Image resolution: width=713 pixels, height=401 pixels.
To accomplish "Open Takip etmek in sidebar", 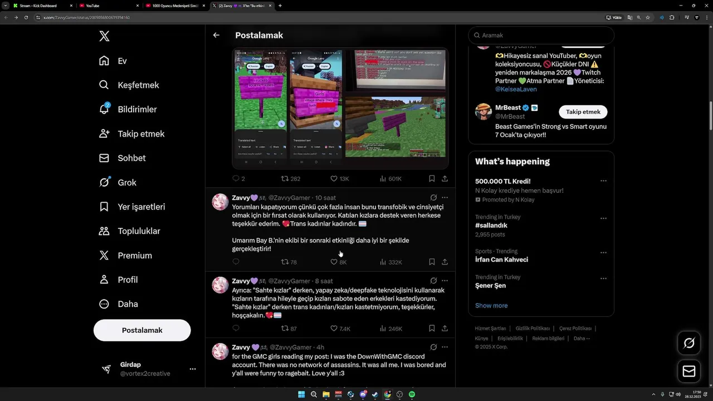I will [x=131, y=134].
